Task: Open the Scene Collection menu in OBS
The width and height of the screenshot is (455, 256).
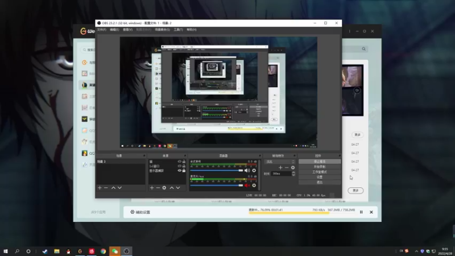Action: click(162, 30)
